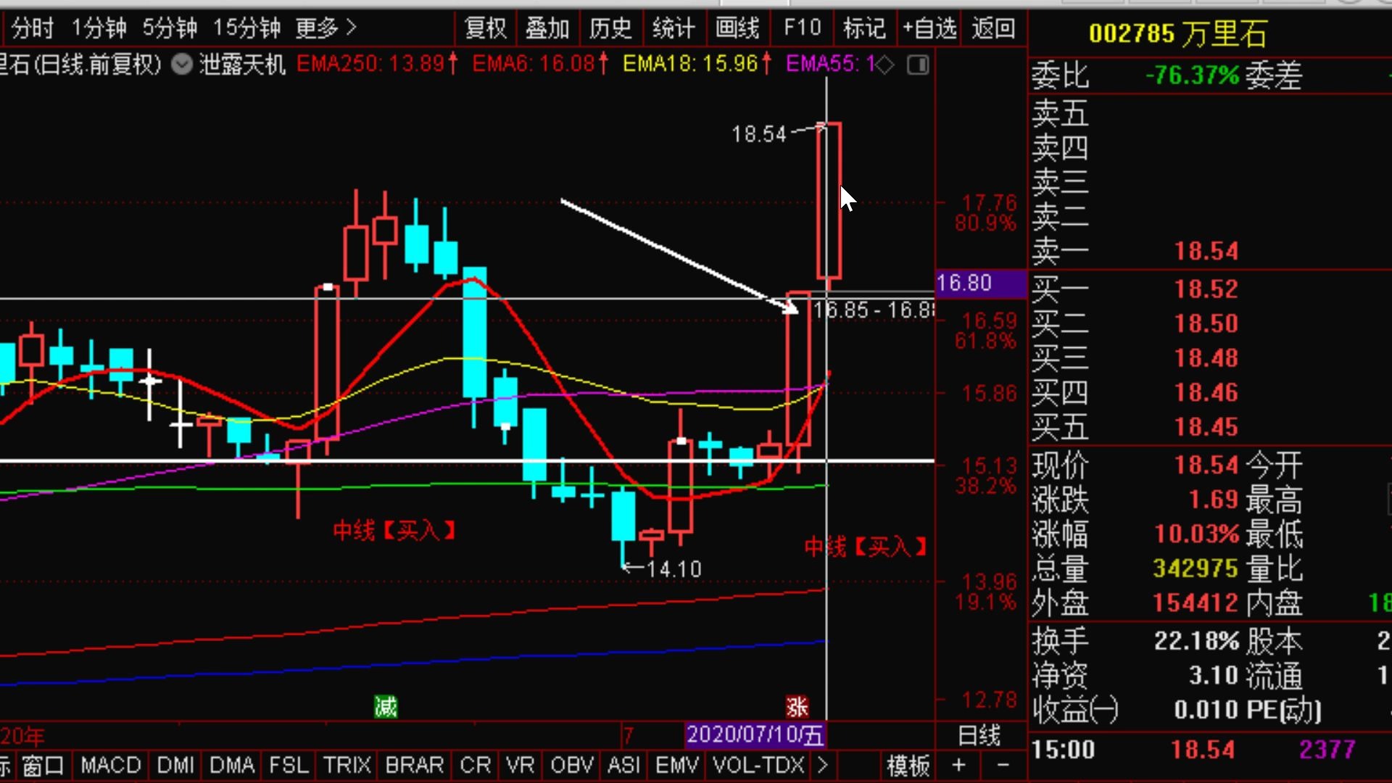Select the CR indicator tab
This screenshot has height=783, width=1392.
click(x=475, y=766)
